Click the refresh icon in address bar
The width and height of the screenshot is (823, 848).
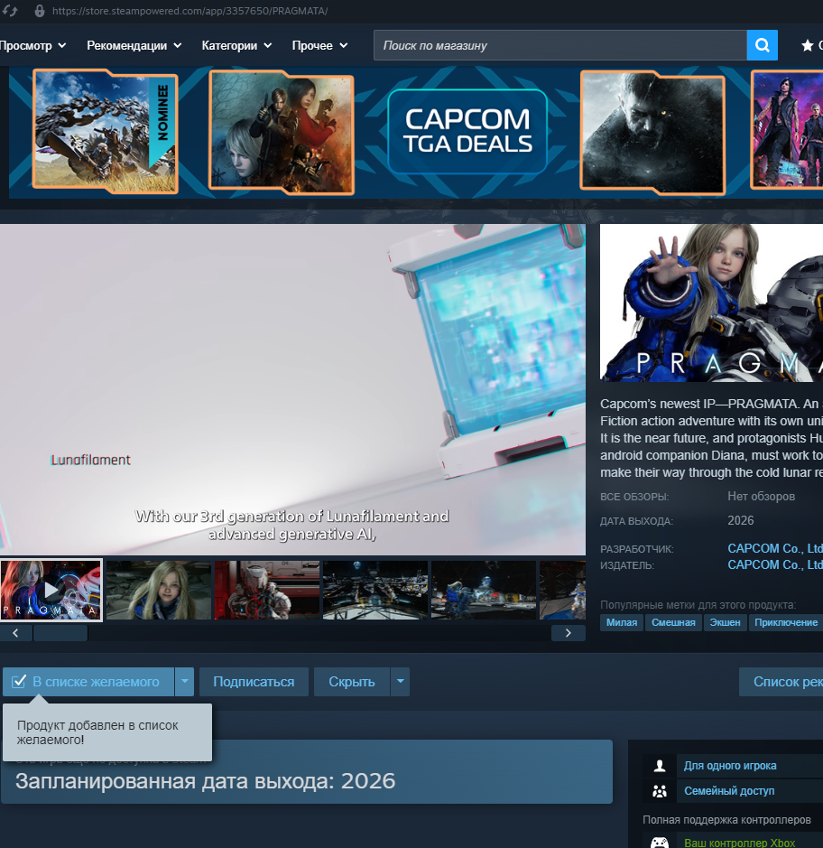click(10, 11)
